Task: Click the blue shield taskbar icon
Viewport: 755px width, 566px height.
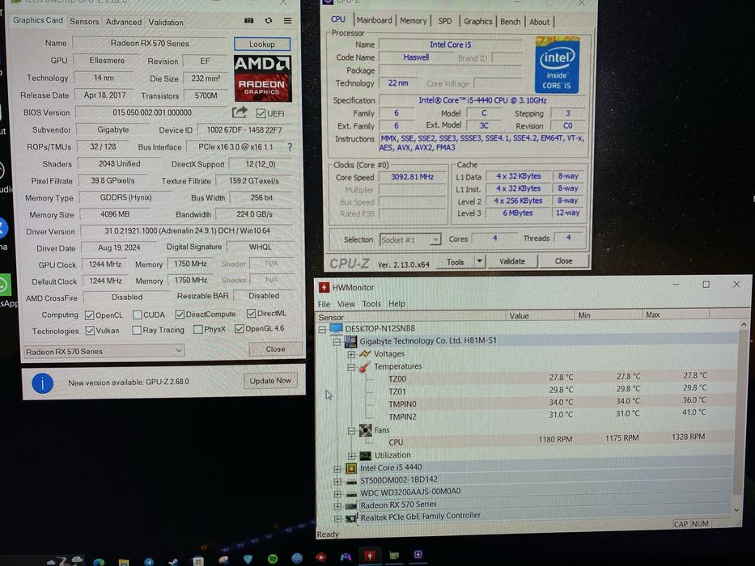Action: click(x=248, y=560)
